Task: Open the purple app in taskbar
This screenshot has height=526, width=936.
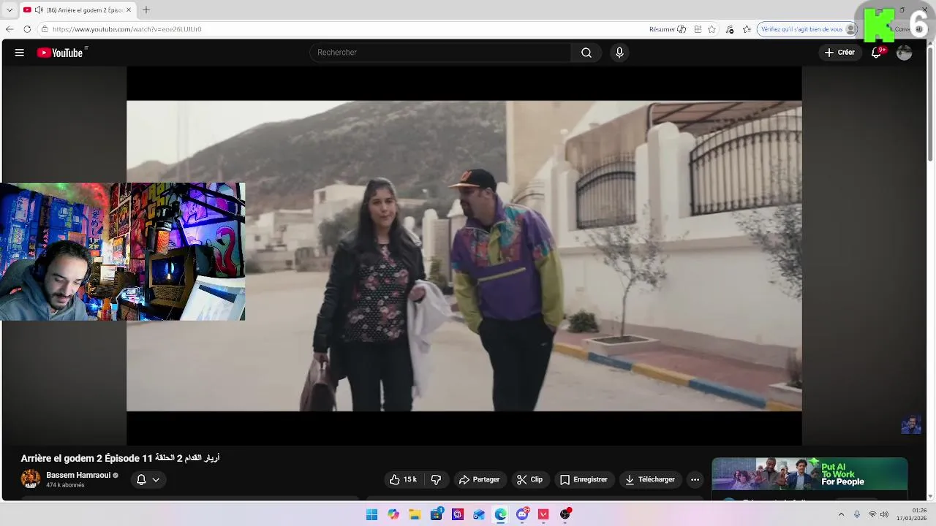Action: [458, 514]
